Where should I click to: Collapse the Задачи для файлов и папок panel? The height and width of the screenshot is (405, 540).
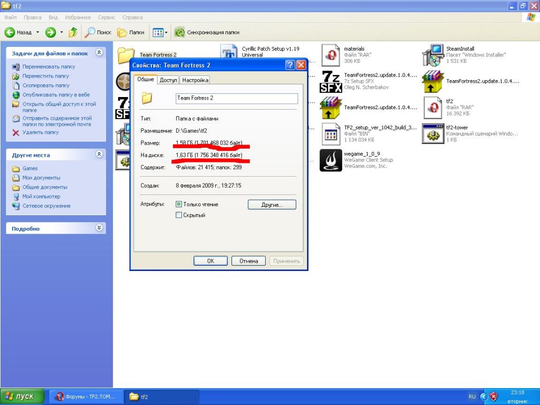(99, 52)
